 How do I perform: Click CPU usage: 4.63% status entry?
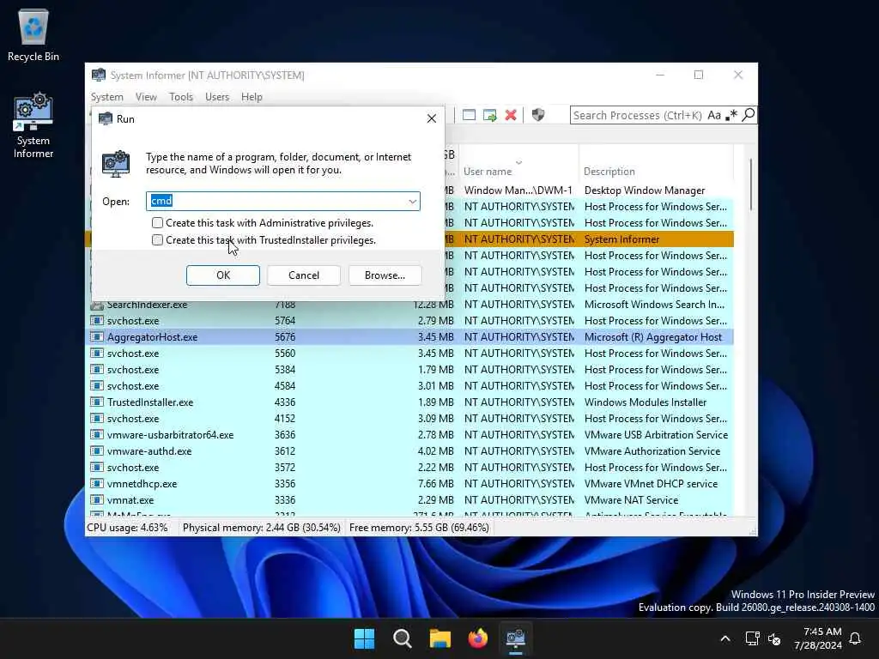(x=127, y=528)
